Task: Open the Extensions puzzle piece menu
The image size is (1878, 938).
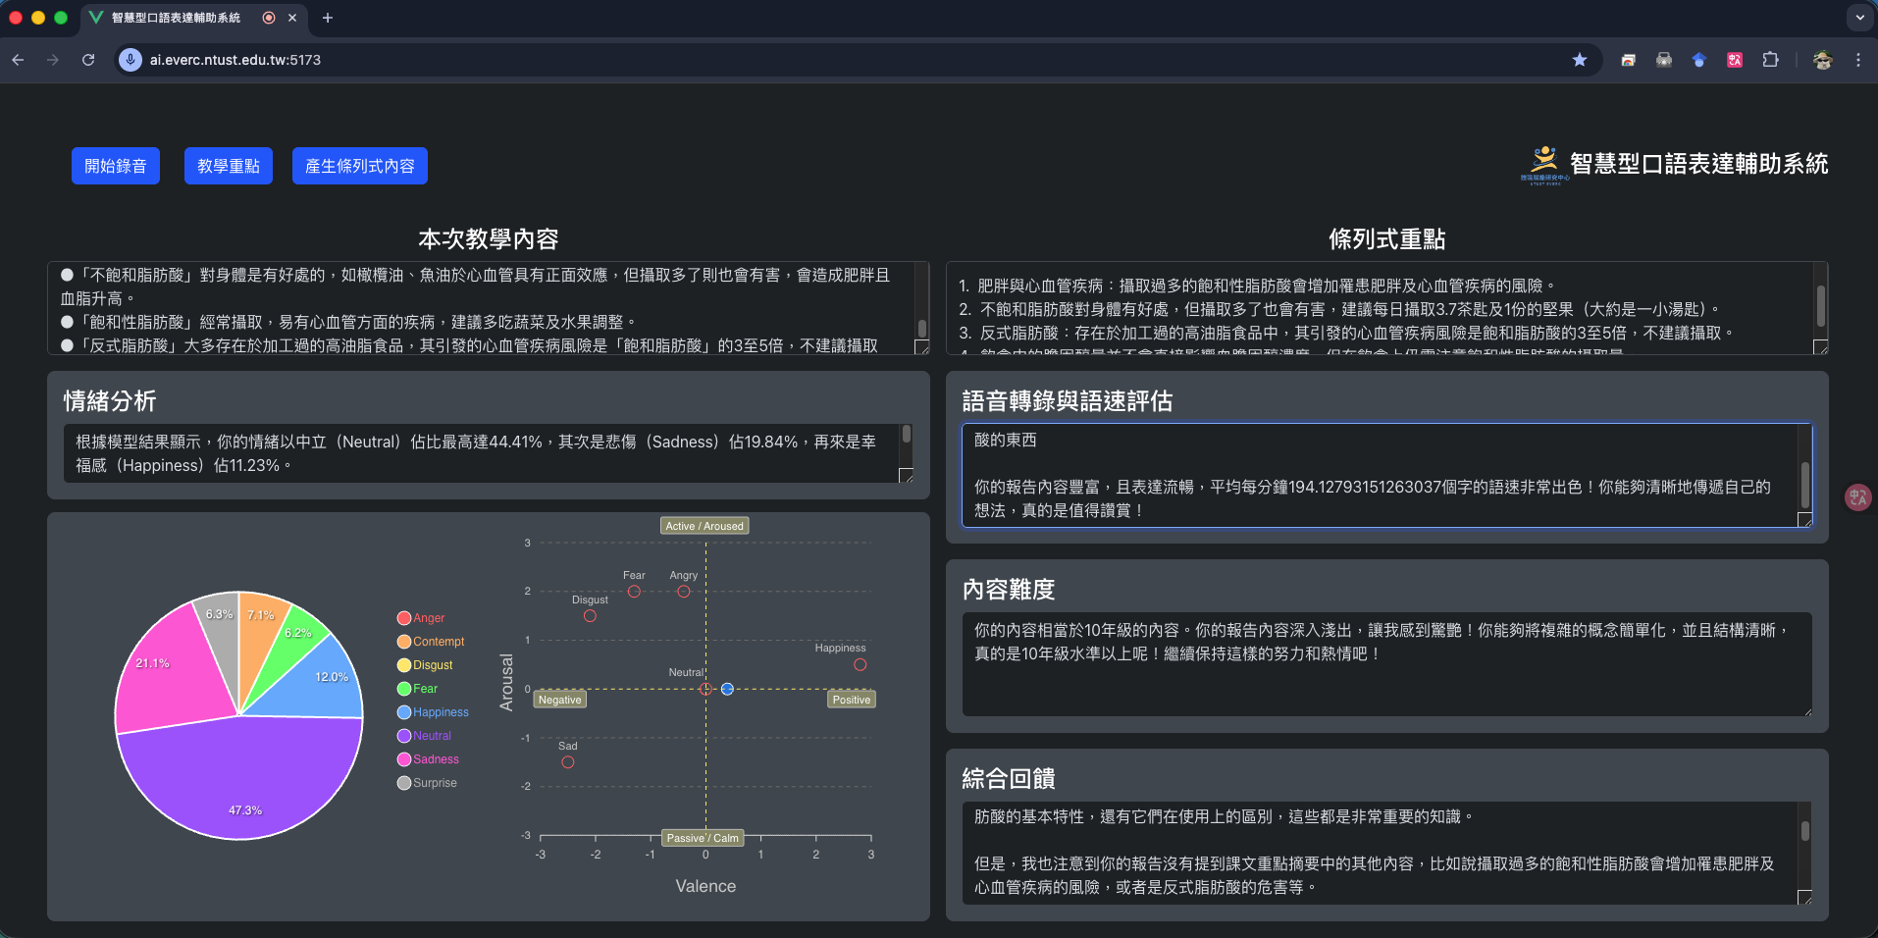Action: (1770, 60)
